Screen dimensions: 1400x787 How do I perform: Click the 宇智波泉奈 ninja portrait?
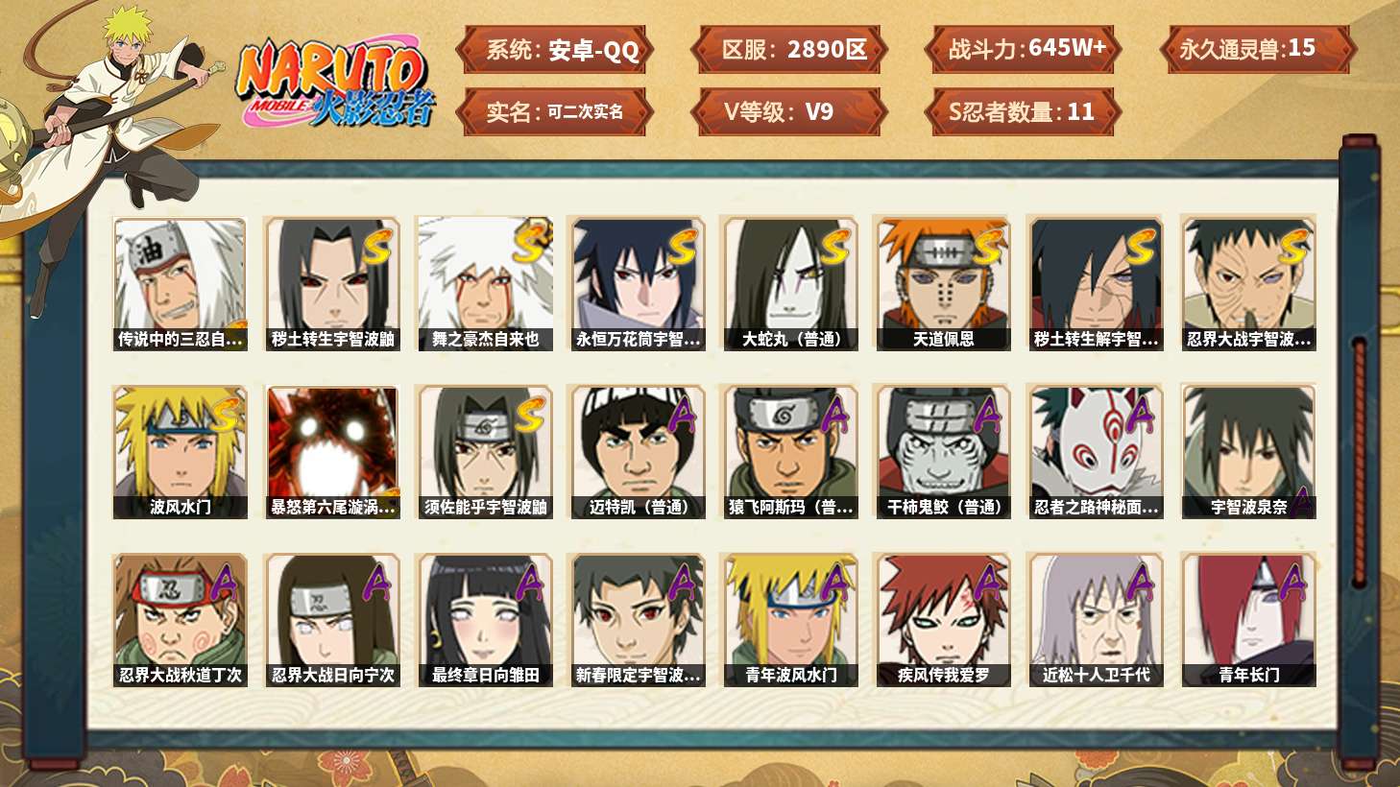[1248, 452]
